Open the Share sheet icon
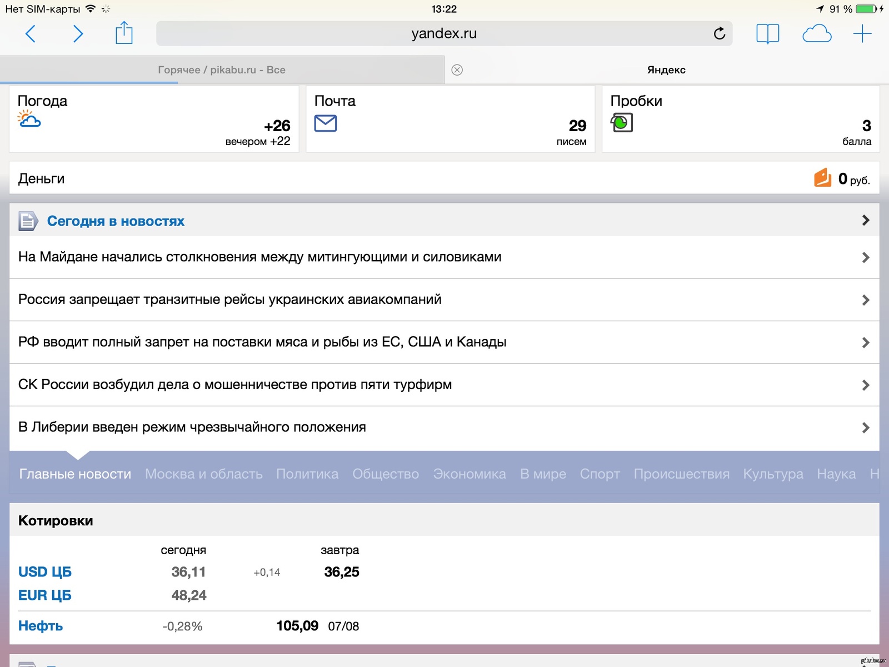 click(x=124, y=33)
